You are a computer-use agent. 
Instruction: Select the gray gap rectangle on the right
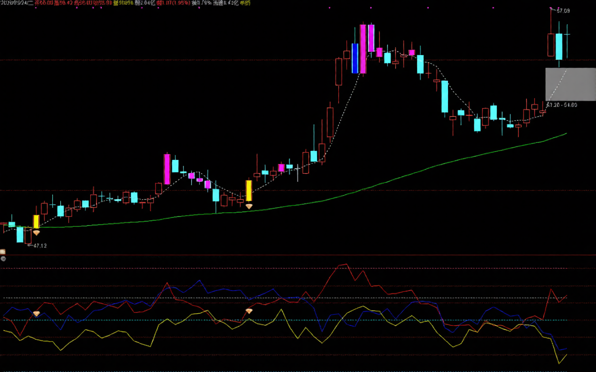click(570, 84)
